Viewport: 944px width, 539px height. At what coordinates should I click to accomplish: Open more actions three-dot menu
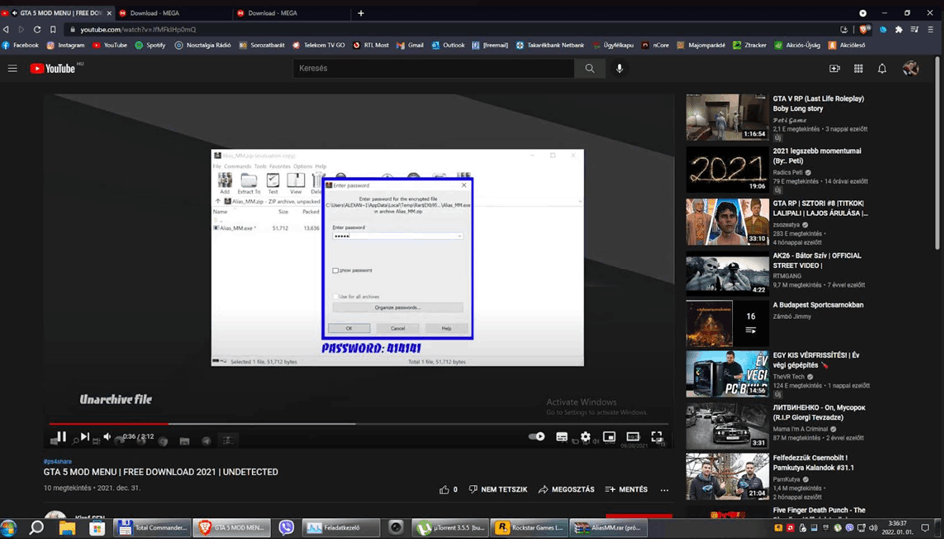click(664, 490)
